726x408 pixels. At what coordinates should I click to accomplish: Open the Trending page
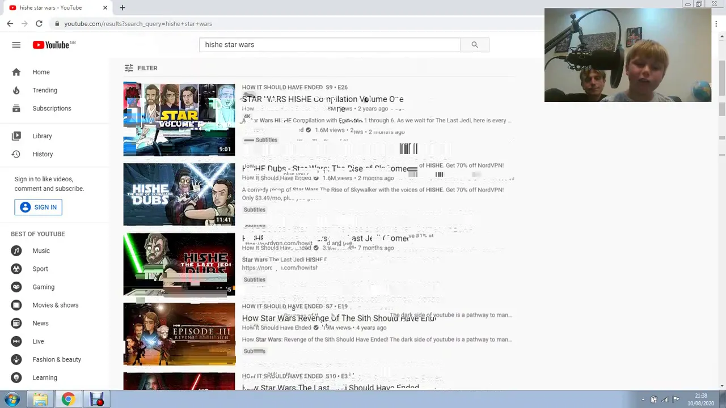pos(45,90)
